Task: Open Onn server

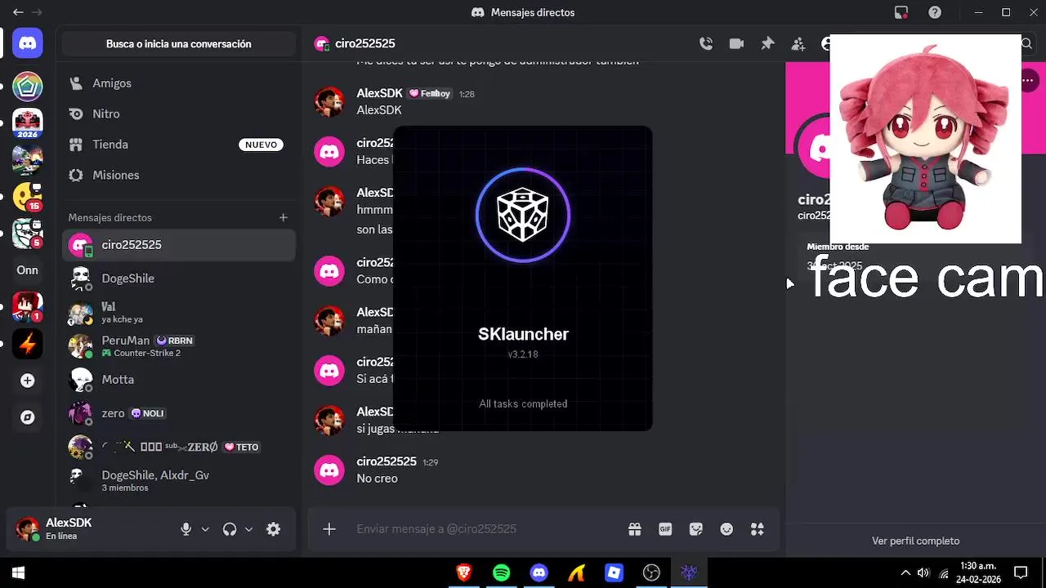Action: 28,270
